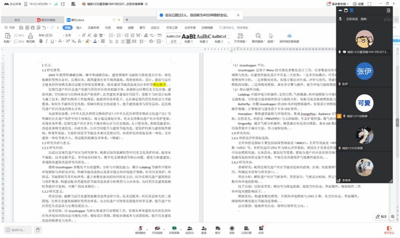Viewport: 400px width, 238px height.
Task: Open the 文件 file menu
Action: coord(10,27)
